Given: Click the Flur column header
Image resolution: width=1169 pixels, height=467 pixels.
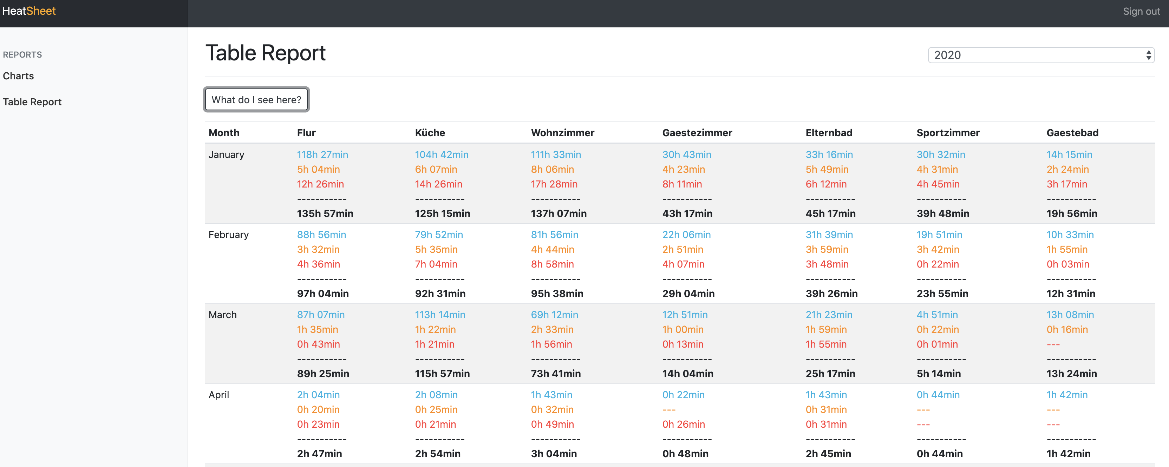Looking at the screenshot, I should 306,132.
